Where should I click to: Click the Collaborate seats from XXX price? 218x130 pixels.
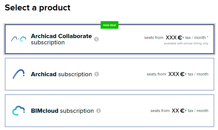176,38
